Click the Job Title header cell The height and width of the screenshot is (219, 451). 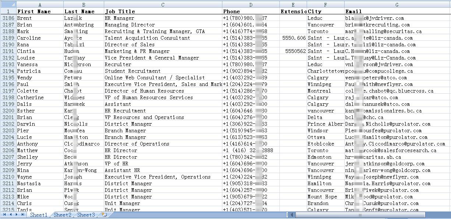point(163,11)
